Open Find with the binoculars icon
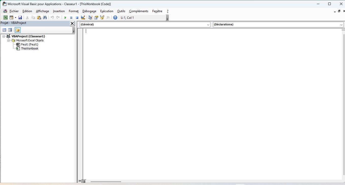Viewport: 345px width, 185px height. tap(45, 18)
